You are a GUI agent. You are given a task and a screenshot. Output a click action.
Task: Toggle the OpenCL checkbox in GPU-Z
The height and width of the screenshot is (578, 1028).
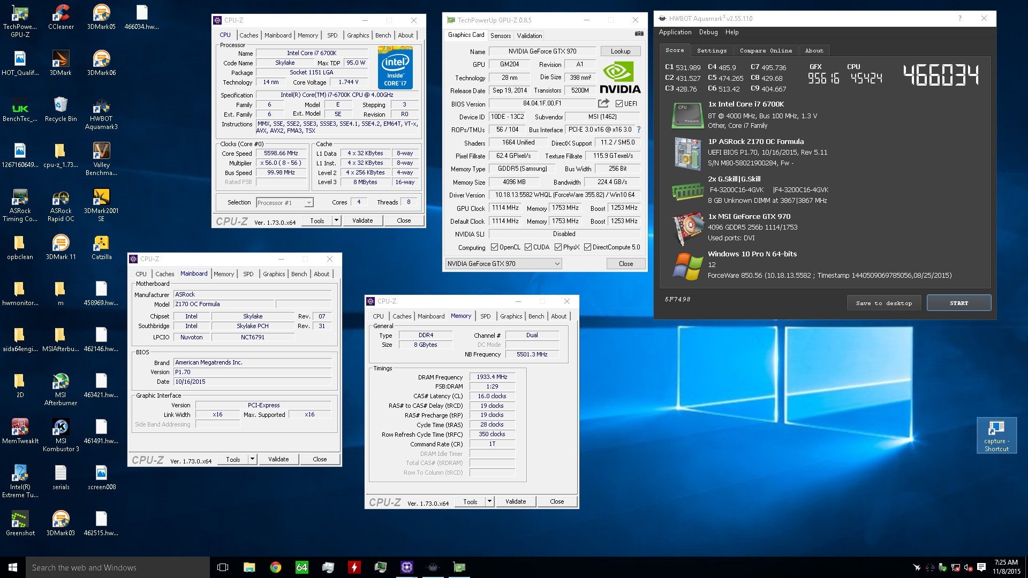[494, 247]
